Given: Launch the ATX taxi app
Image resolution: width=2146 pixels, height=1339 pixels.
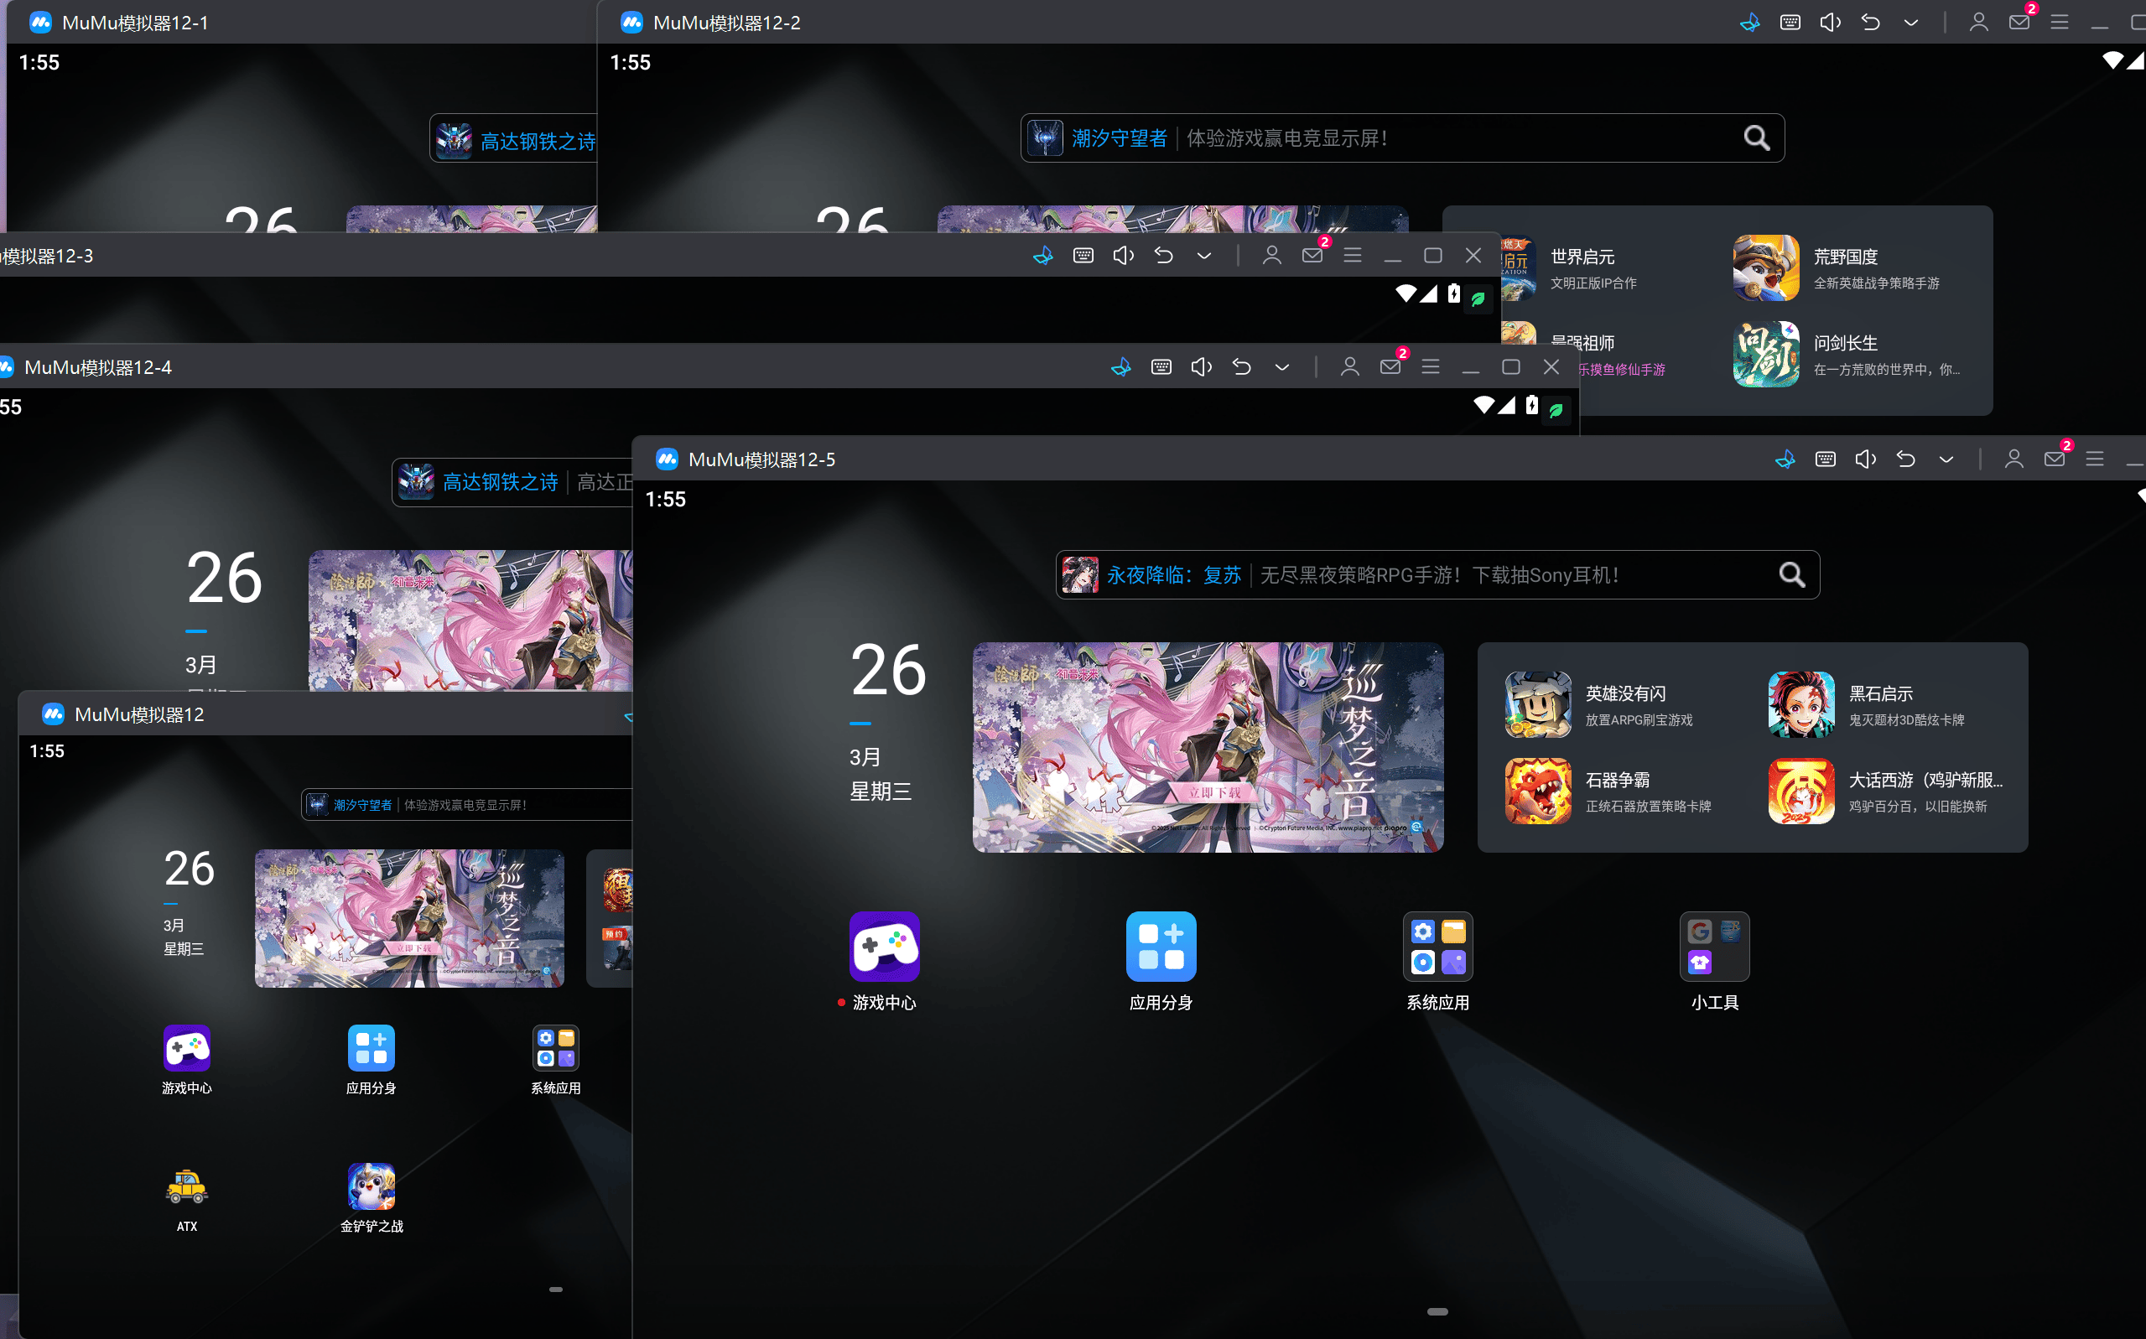Looking at the screenshot, I should [187, 1186].
